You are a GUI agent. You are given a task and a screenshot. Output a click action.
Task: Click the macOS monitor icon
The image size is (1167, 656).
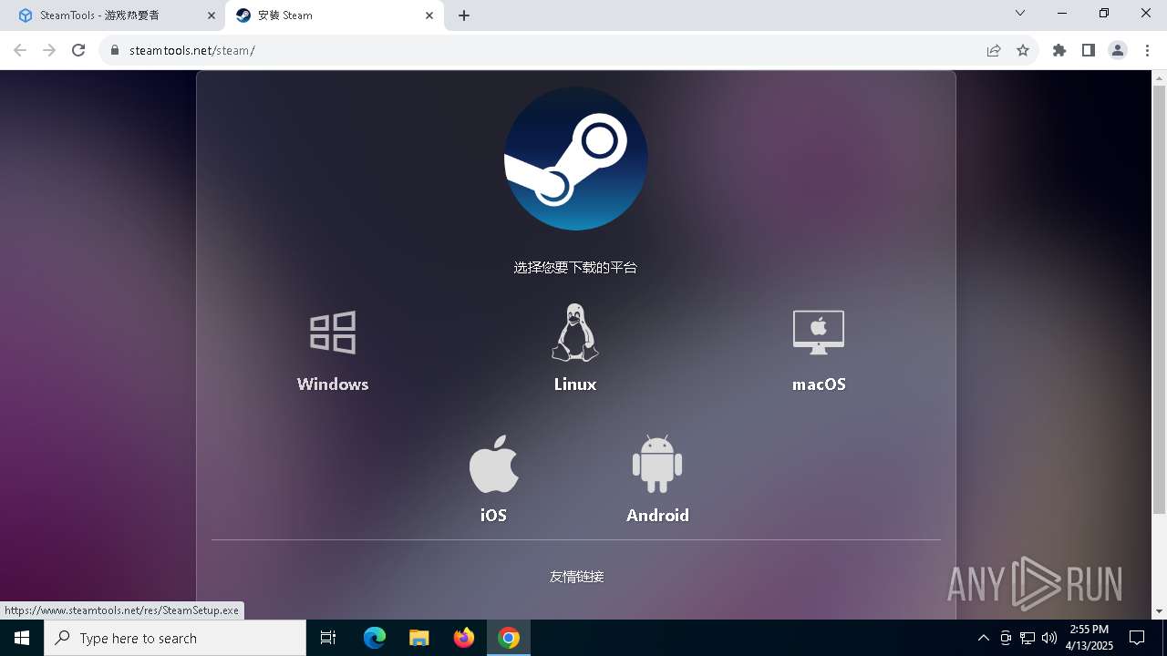click(x=819, y=333)
